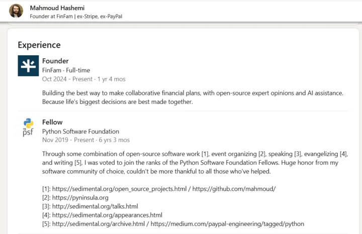Viewport: 362px width, 234px height.
Task: Click the FinFam company logo icon
Action: (28, 66)
